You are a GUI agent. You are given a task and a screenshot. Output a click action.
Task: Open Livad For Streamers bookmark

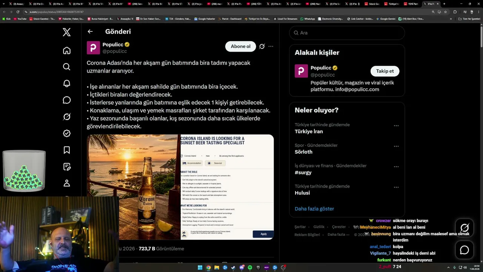coord(285,19)
